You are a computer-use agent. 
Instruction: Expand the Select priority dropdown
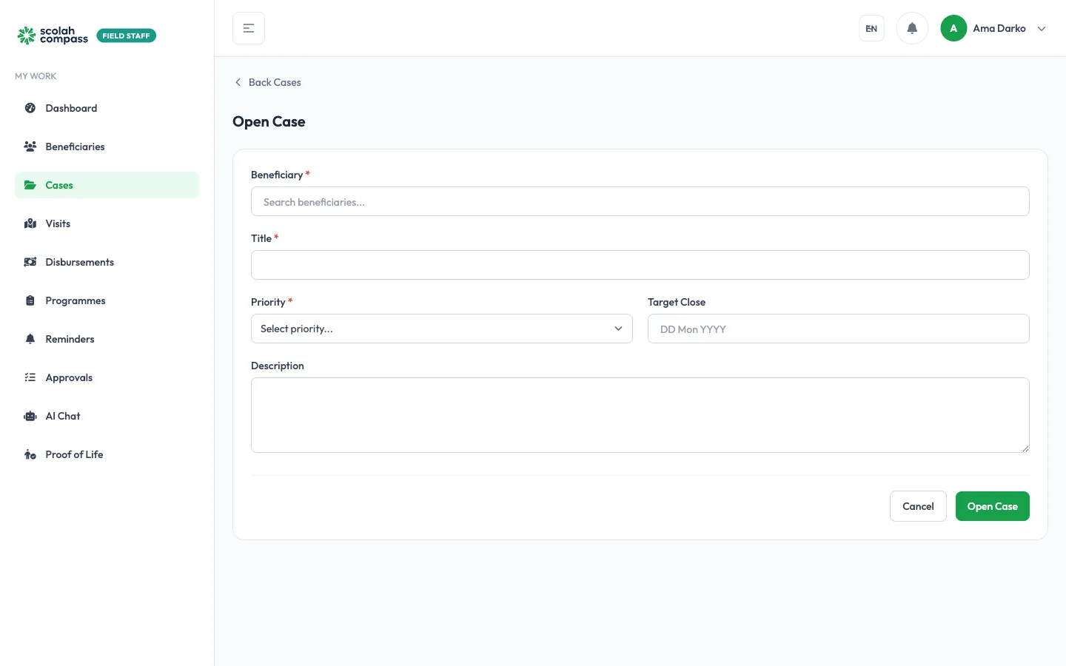(x=442, y=329)
